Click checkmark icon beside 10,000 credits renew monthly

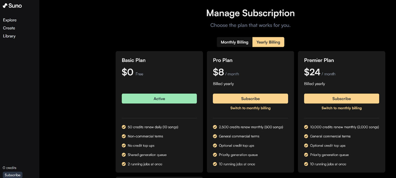(x=306, y=127)
